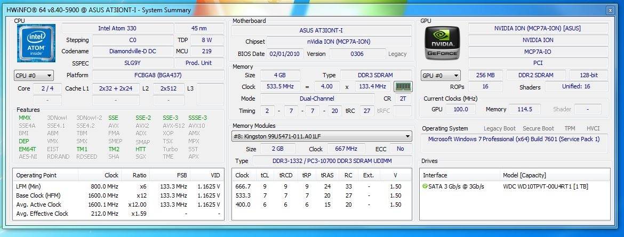
Task: Click the NVIDIA ION (MCP7A-ION) [ASUS] field
Action: [538, 28]
